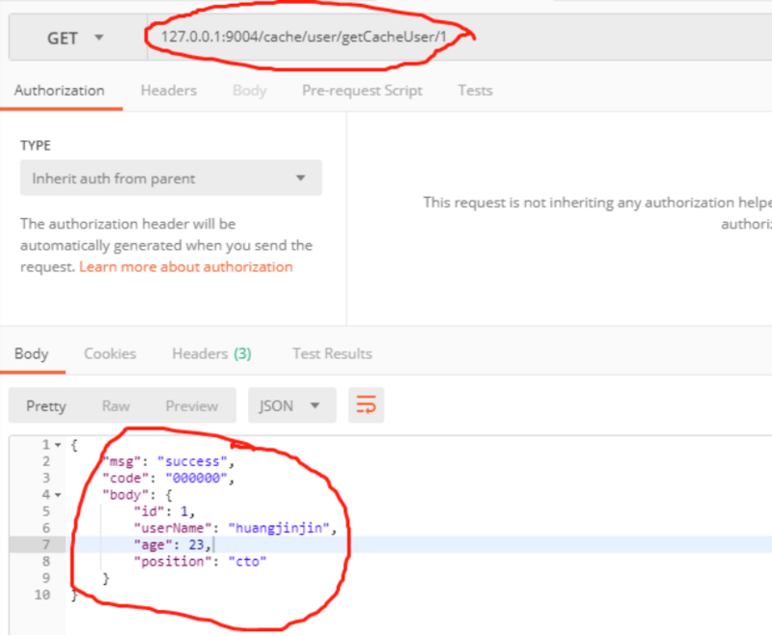
Task: Open the GET method dropdown
Action: point(78,38)
